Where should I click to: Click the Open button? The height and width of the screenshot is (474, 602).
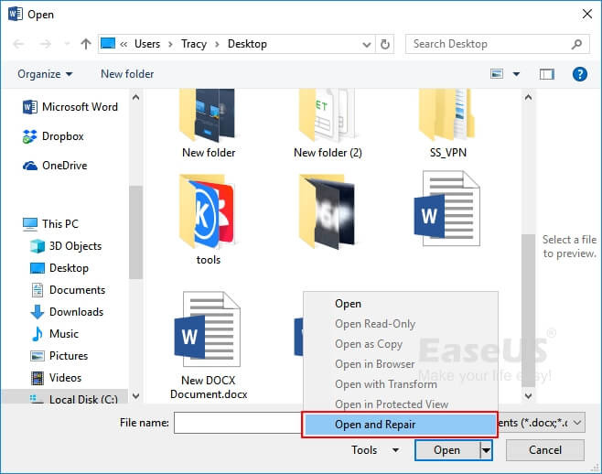click(446, 450)
